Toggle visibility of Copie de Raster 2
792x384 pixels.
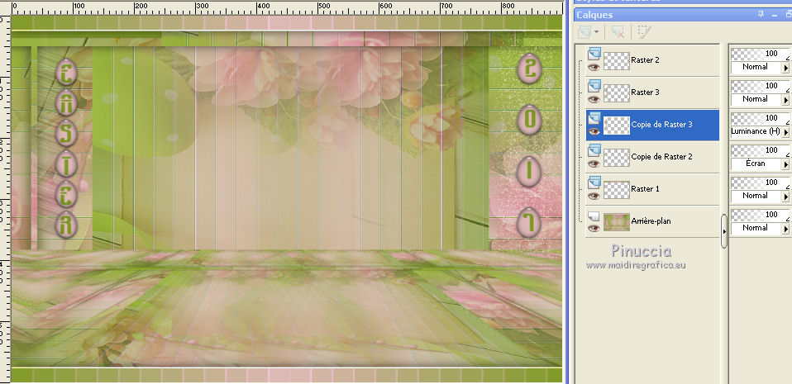click(594, 164)
